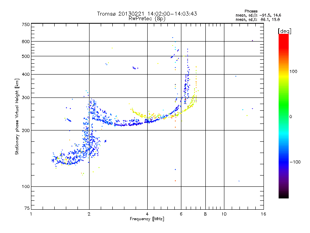Click the x-axis label '6'

181,214
